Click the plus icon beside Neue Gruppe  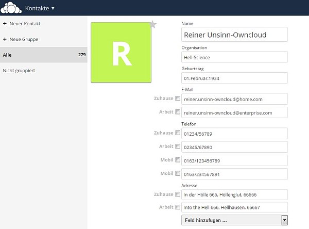tap(5, 39)
